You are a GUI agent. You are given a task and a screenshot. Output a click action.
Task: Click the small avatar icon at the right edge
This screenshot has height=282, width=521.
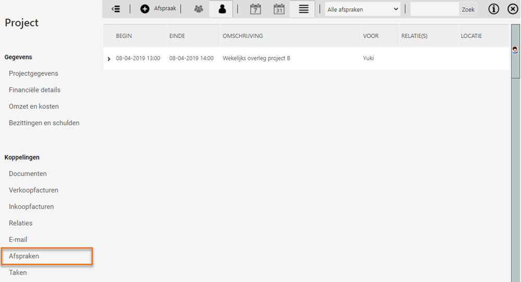pyautogui.click(x=515, y=50)
